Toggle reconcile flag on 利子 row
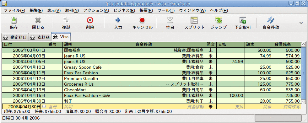 [211, 101]
